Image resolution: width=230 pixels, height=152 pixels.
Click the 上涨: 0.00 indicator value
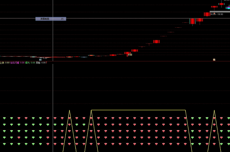click(5, 63)
